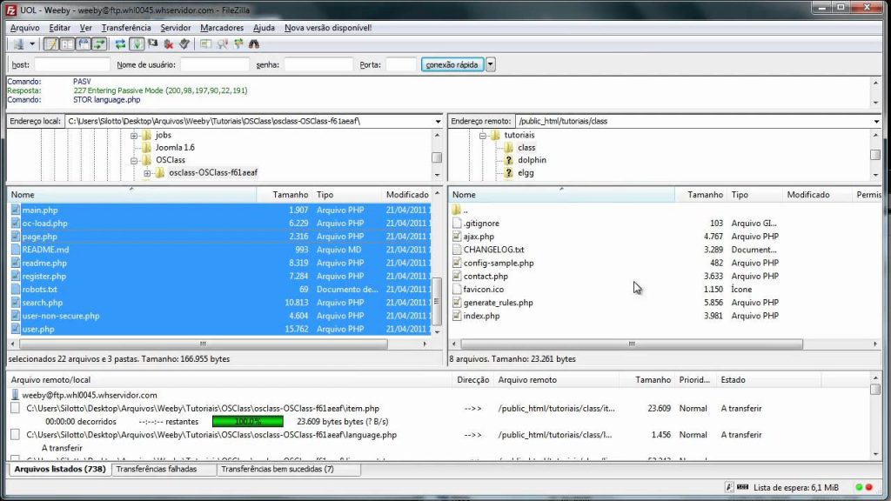891x501 pixels.
Task: Click the Nome de usuário input field
Action: pos(215,64)
